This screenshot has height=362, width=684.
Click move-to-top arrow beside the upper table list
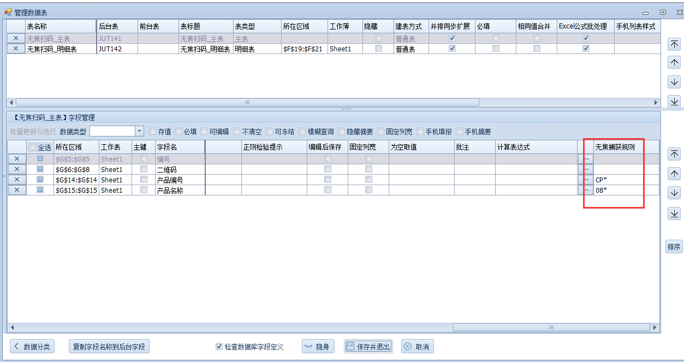point(674,45)
